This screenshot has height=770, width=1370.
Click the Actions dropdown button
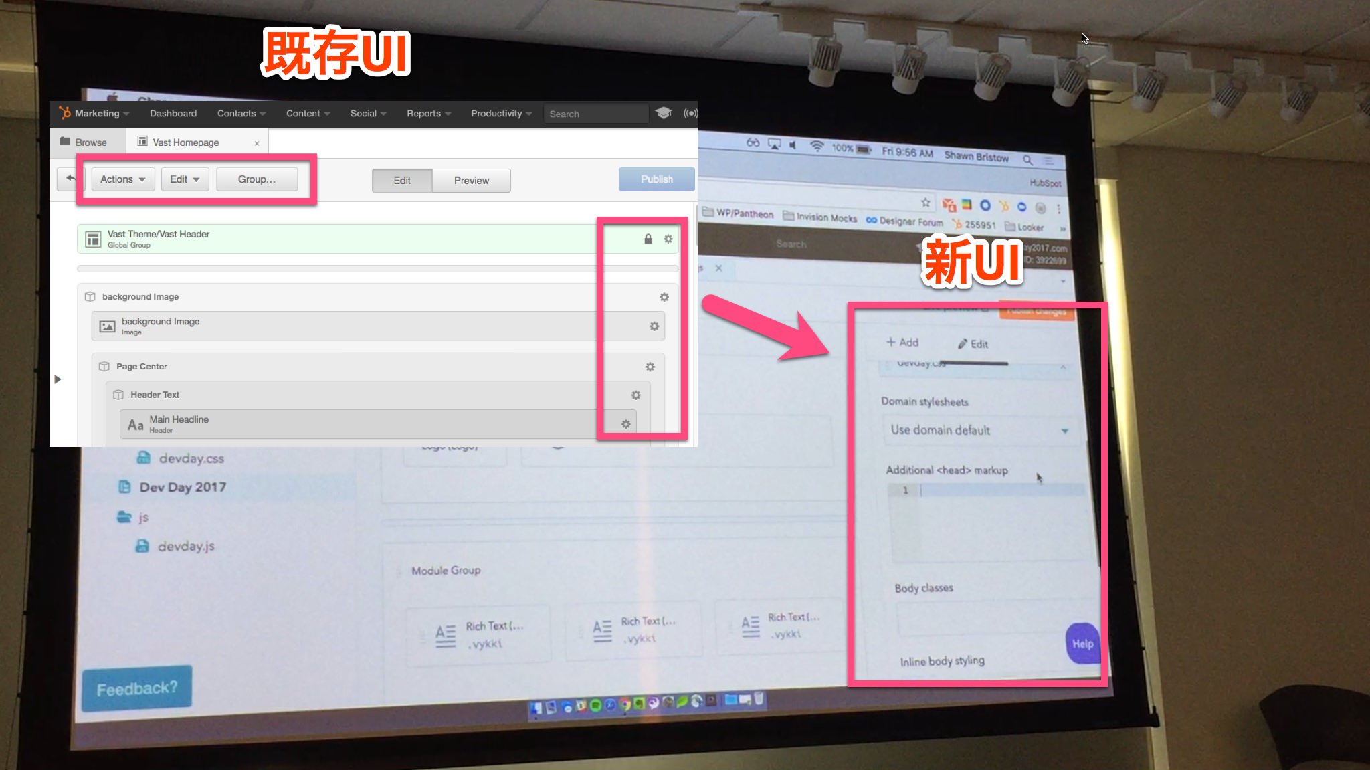click(x=121, y=179)
